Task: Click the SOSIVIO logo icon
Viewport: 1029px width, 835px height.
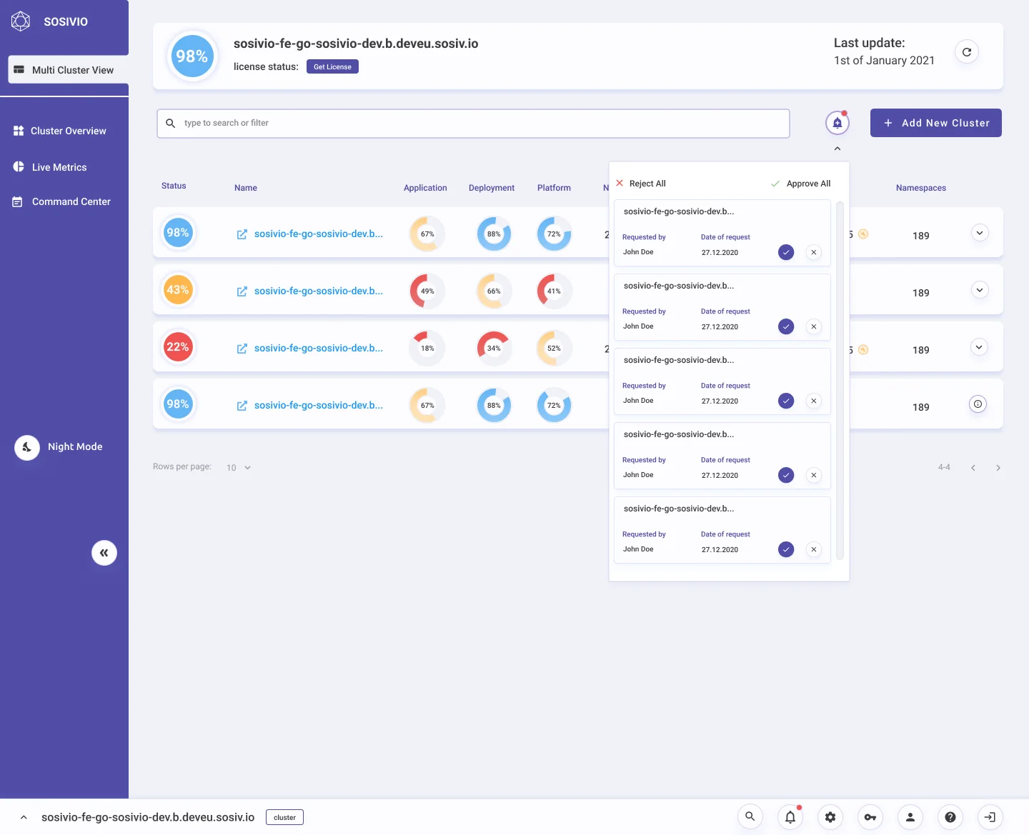Action: 21,21
